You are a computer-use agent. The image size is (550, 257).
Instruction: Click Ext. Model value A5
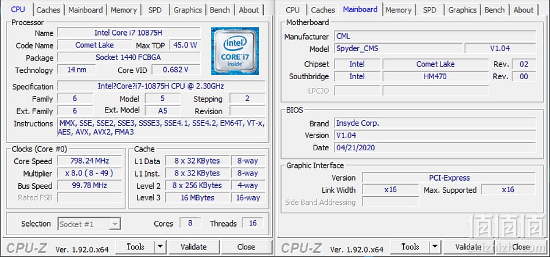[x=163, y=111]
